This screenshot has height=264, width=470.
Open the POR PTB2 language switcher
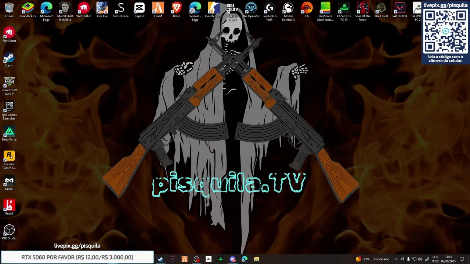[435, 259]
